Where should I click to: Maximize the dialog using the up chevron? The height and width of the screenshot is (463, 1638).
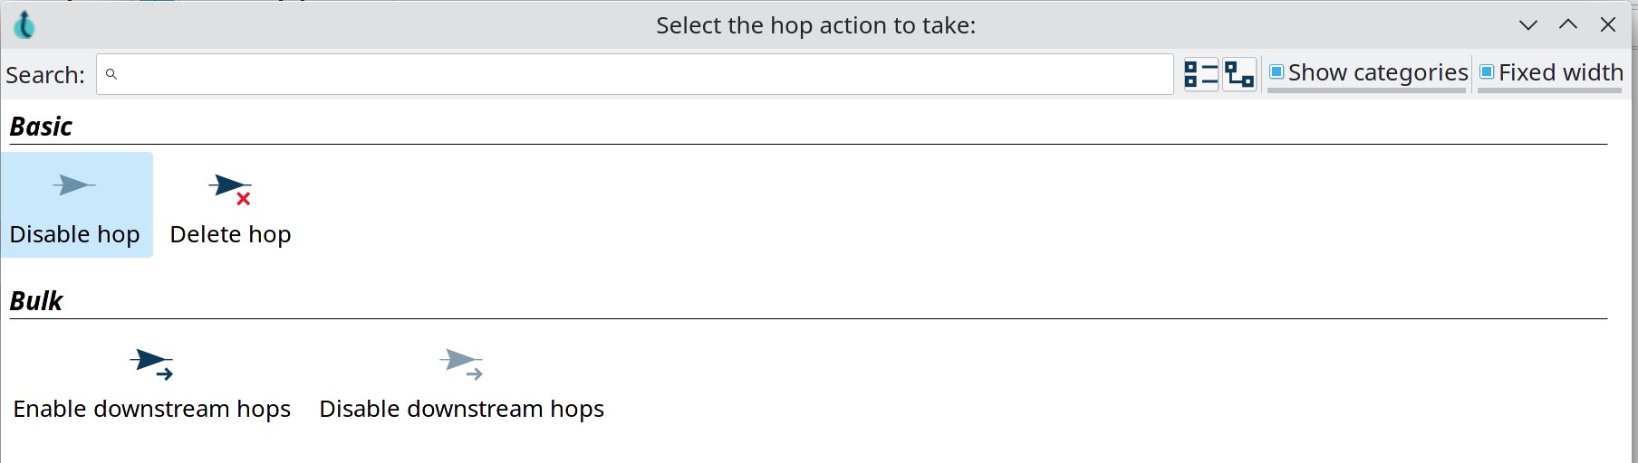[x=1568, y=25]
